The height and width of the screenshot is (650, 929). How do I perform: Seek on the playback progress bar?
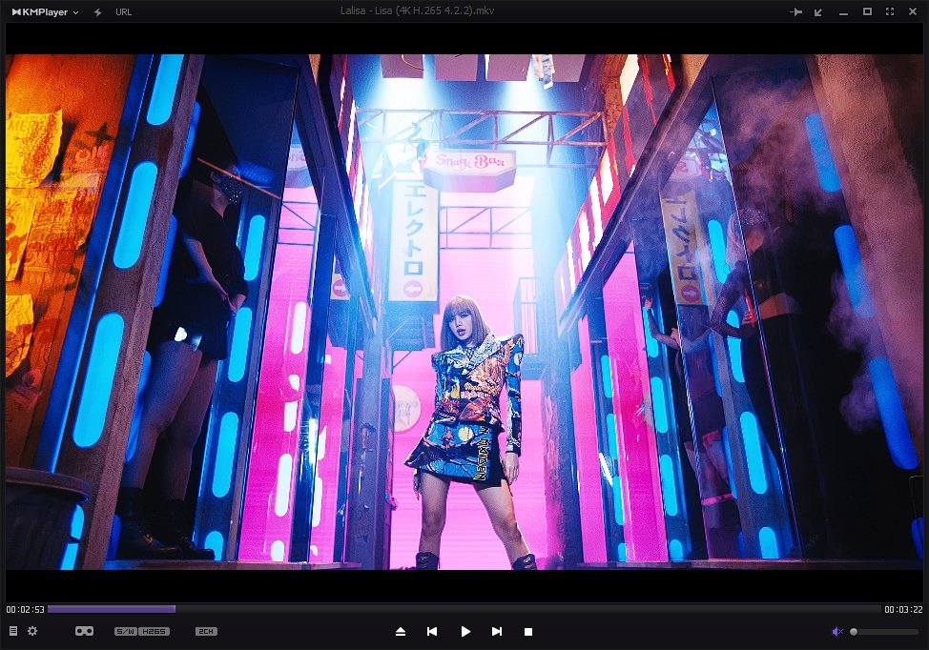[464, 609]
